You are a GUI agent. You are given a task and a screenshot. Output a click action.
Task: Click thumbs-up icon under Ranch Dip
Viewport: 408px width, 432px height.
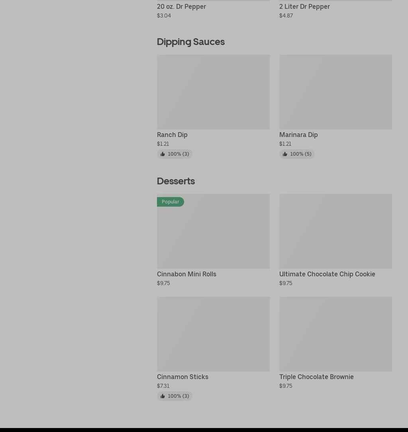[x=163, y=154]
